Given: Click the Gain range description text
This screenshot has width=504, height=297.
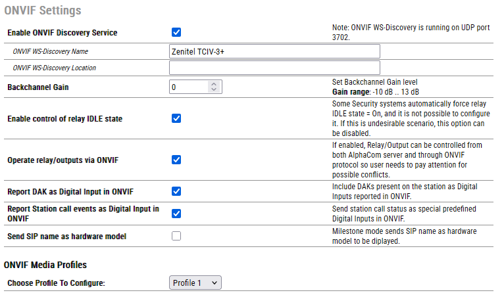Looking at the screenshot, I should pyautogui.click(x=375, y=91).
